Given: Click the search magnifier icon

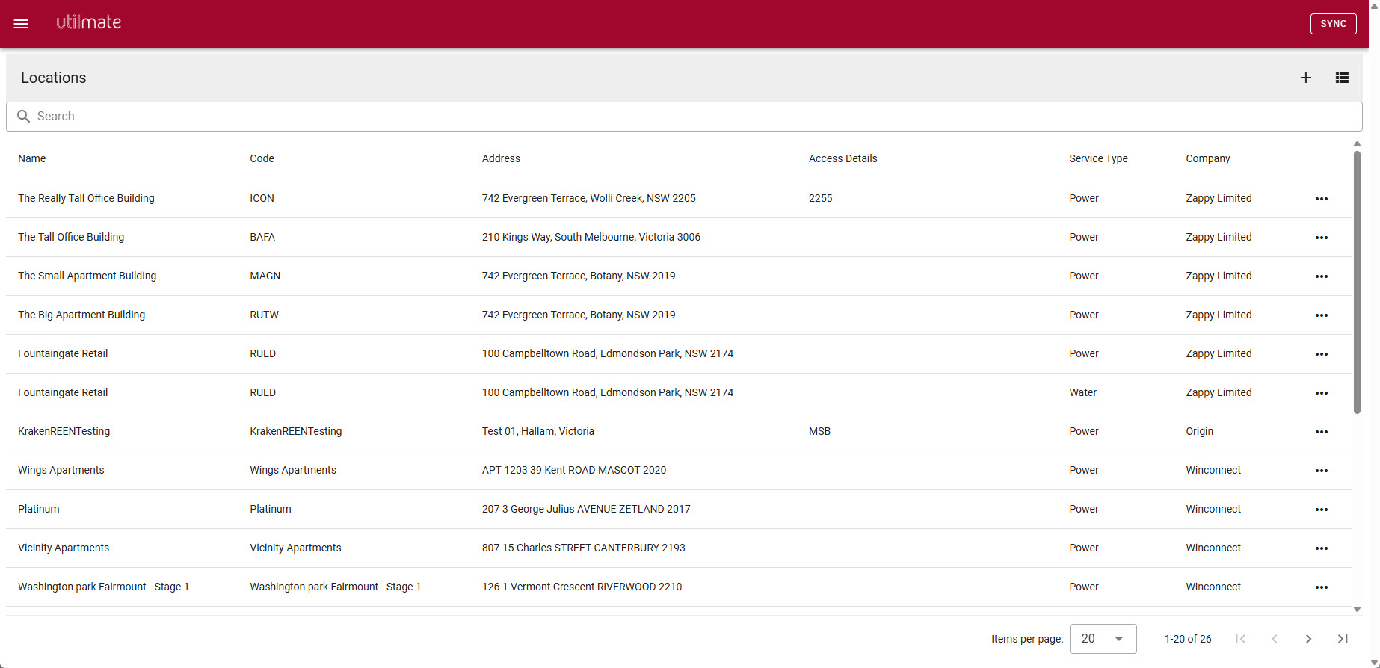Looking at the screenshot, I should [24, 117].
